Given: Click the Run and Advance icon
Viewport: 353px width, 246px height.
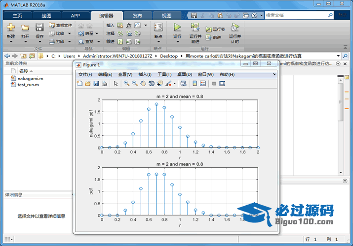Looking at the screenshot, I should [x=195, y=28].
